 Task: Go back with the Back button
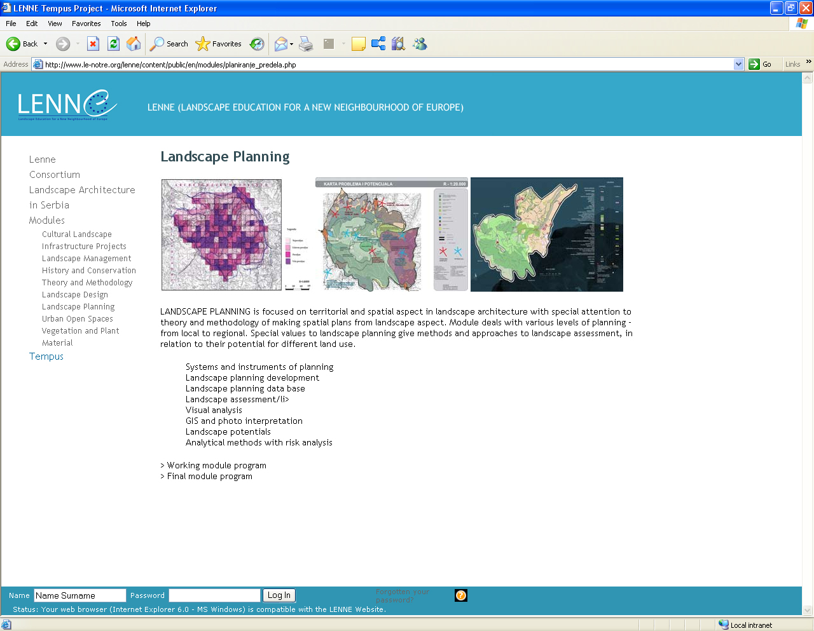pos(22,44)
